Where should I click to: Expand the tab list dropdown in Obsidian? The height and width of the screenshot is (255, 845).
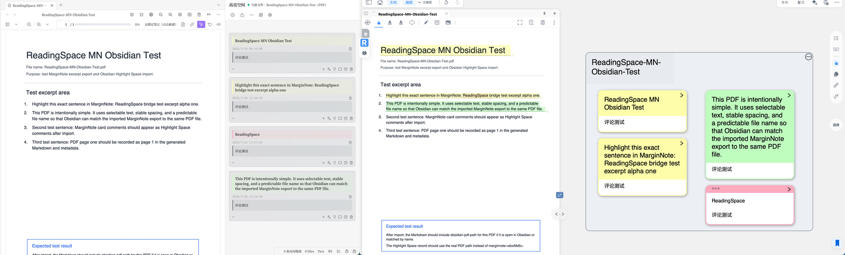pyautogui.click(x=218, y=5)
